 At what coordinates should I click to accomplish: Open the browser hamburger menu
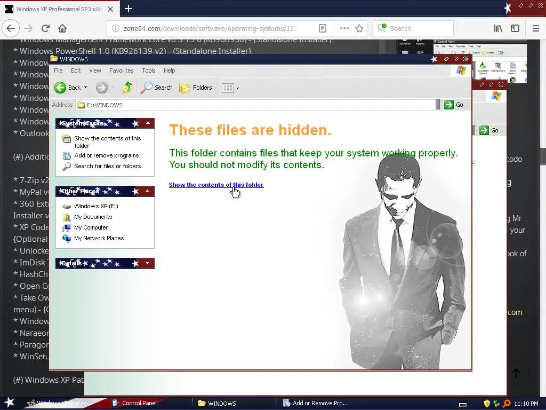(x=535, y=28)
